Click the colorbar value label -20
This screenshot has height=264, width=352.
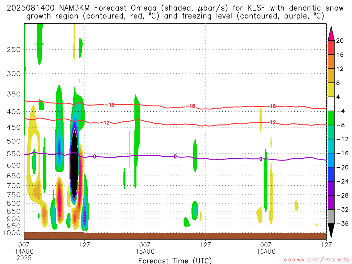coord(342,167)
